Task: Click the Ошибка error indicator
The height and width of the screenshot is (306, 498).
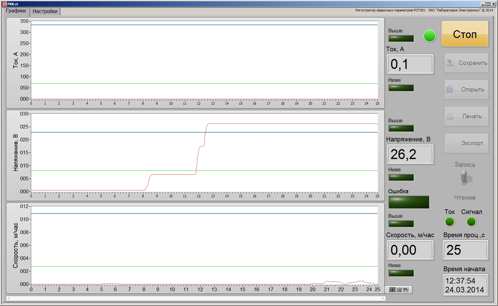Action: [409, 202]
